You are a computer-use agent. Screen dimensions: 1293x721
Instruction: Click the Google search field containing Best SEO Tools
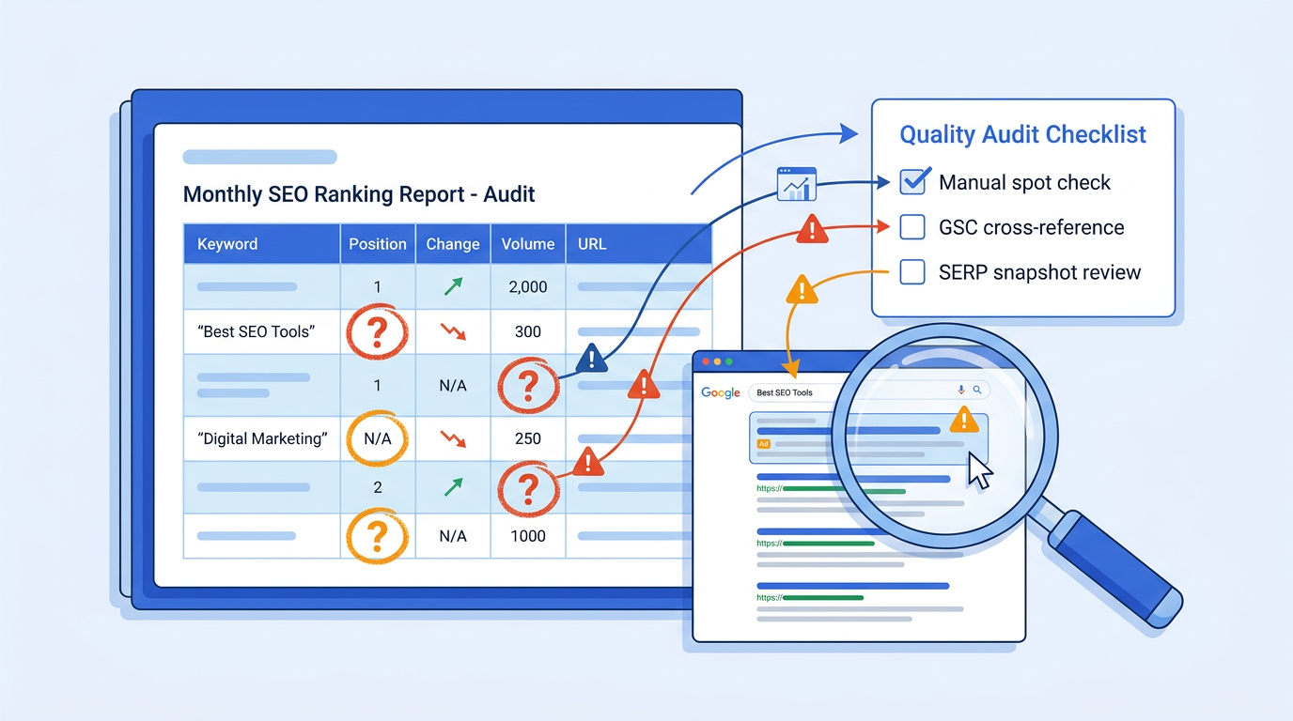[868, 391]
